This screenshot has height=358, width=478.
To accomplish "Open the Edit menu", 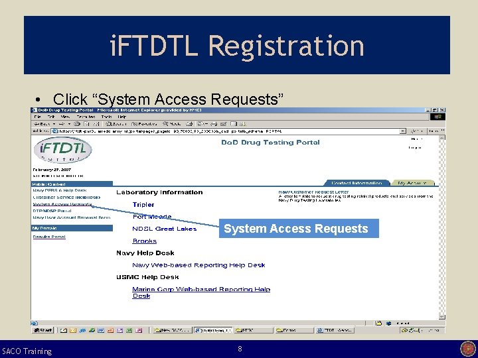I will coord(51,117).
